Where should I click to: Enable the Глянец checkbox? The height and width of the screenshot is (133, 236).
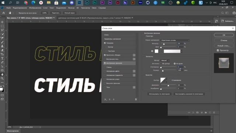105,67
